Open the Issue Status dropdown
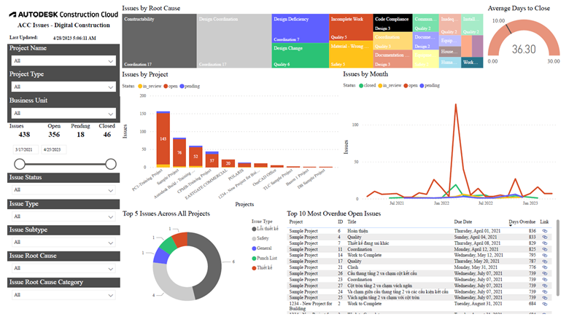Viewport: 569px width, 322px height. point(63,190)
